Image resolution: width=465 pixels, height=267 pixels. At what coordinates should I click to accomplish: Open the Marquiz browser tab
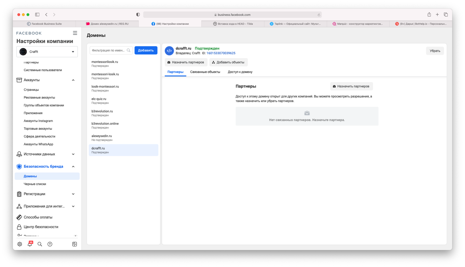click(x=358, y=24)
